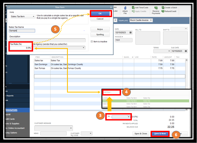Open the New Item window menu icon
197x143 pixels.
9,7
